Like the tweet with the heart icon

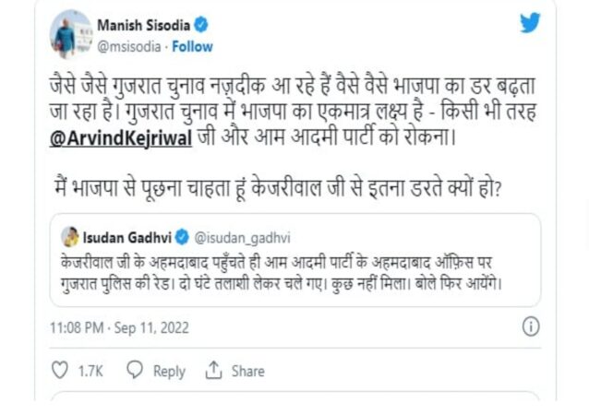(x=60, y=370)
